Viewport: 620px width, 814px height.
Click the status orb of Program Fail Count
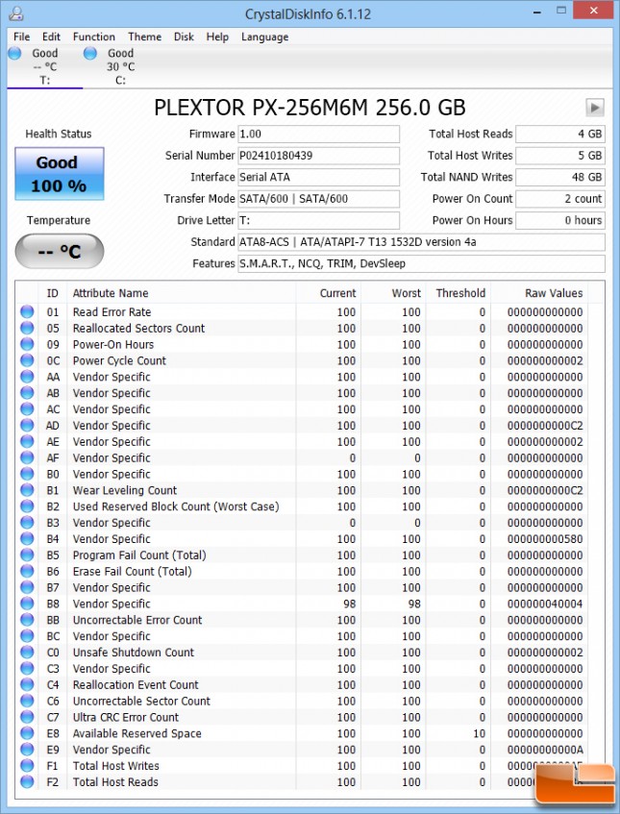tap(27, 555)
